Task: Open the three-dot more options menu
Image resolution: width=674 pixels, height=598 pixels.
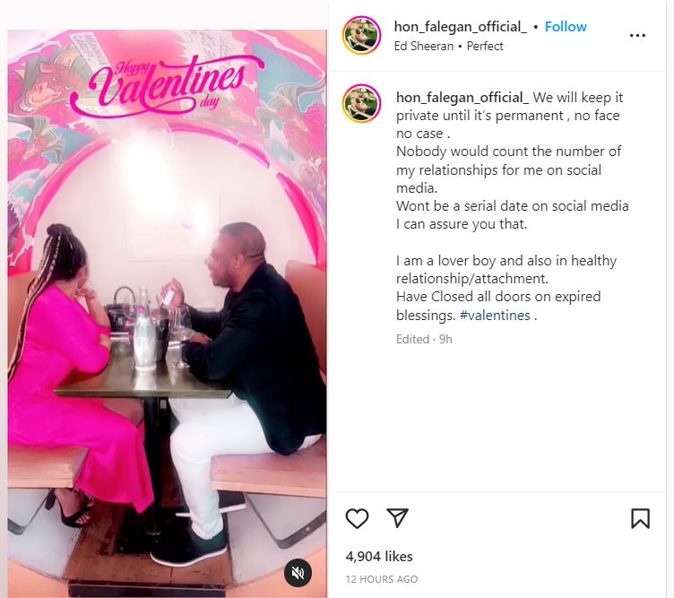Action: pyautogui.click(x=637, y=35)
